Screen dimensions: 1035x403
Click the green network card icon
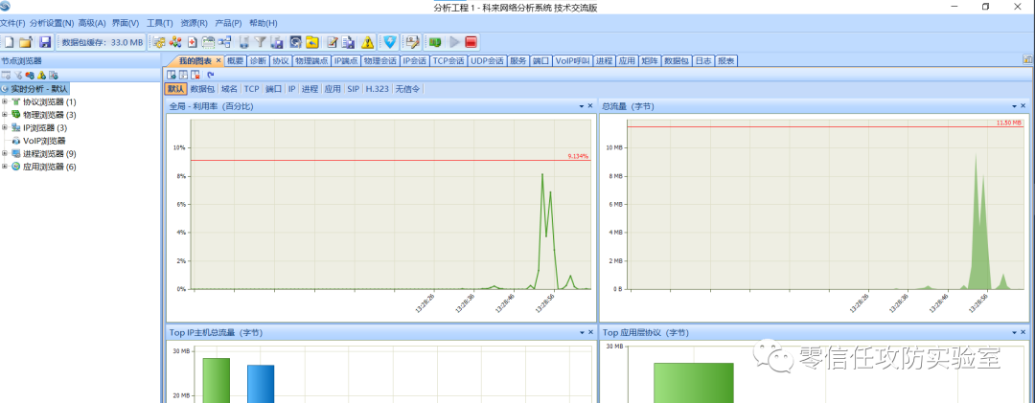435,42
